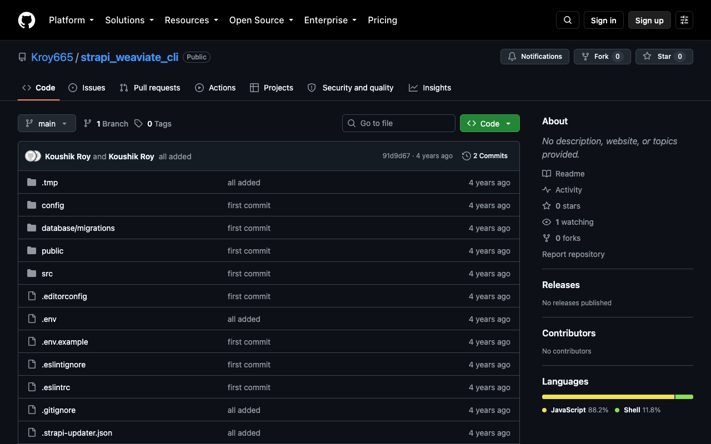Click the Releases heading link
This screenshot has width=711, height=444.
[561, 285]
